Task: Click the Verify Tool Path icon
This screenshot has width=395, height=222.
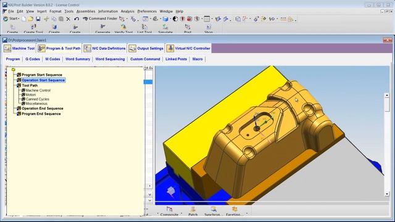Action: click(123, 28)
